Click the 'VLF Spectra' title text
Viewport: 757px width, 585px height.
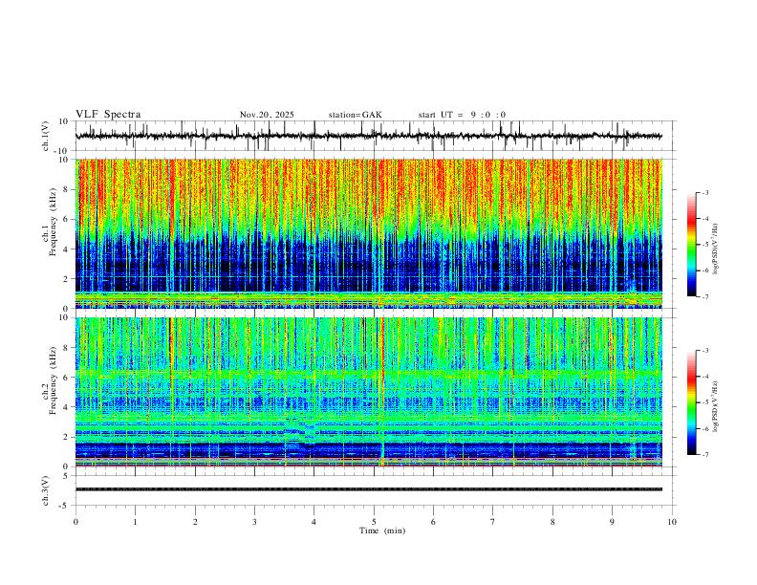(x=108, y=115)
